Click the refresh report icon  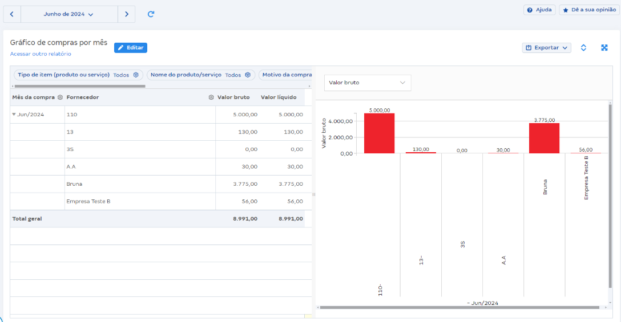[151, 14]
